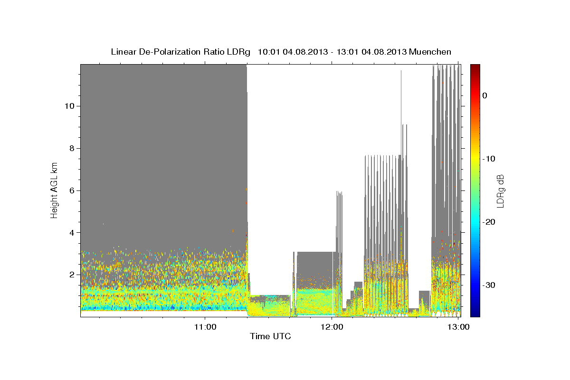Click the colorbar tick label -20
Viewport: 570px width, 380px height.
(489, 222)
